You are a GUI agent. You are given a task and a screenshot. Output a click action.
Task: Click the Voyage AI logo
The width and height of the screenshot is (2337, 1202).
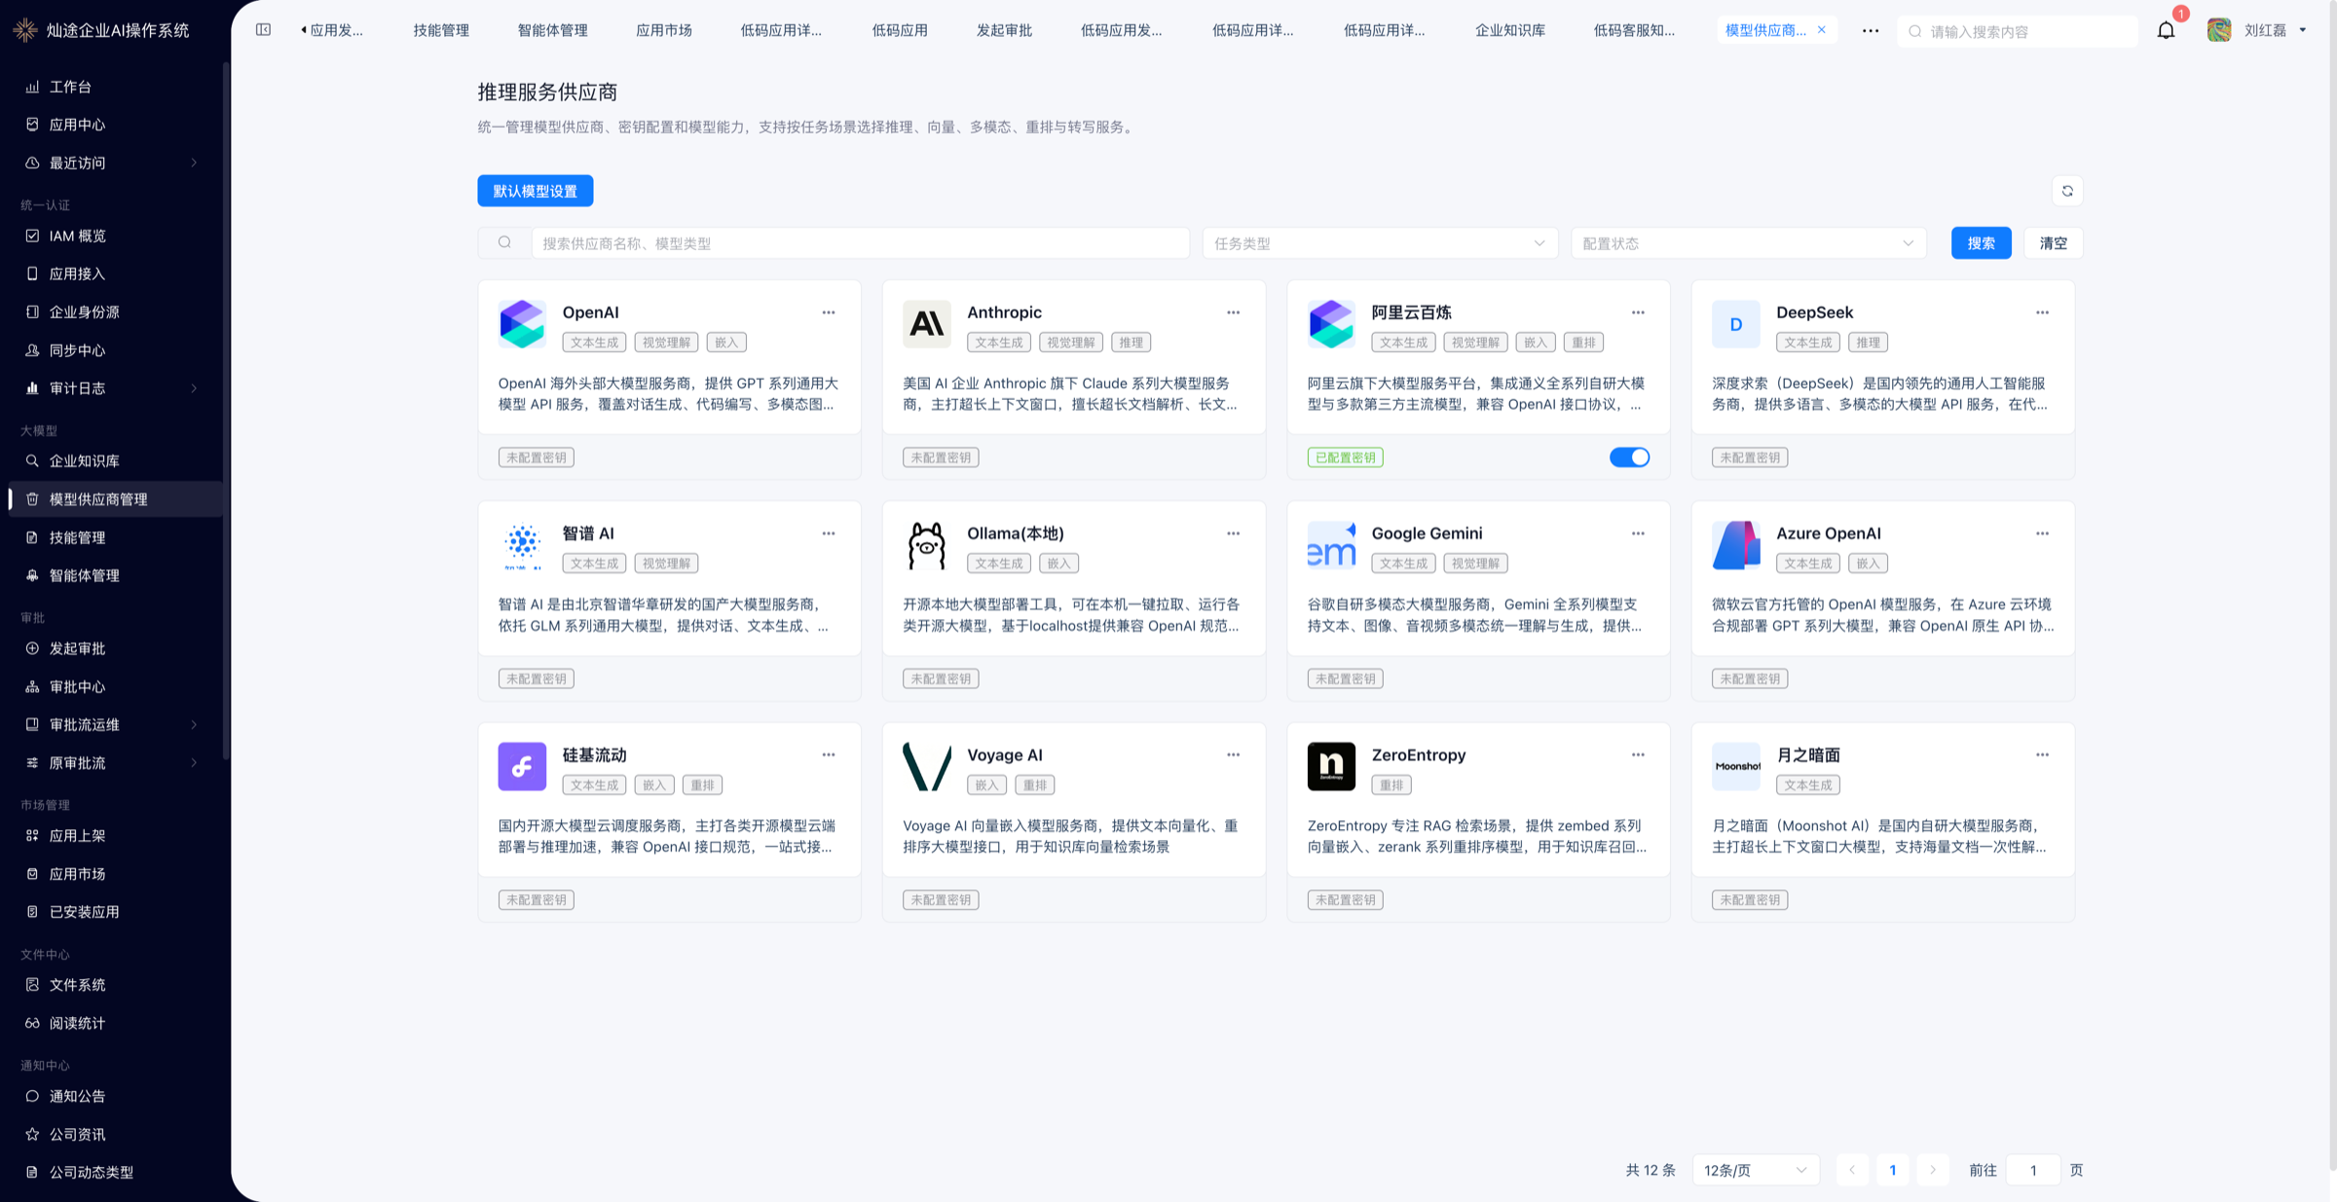pyautogui.click(x=927, y=766)
